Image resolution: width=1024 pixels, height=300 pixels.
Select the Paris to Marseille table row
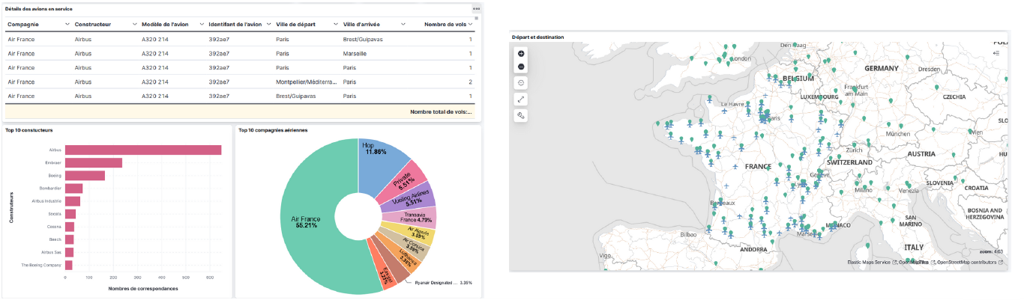pyautogui.click(x=240, y=54)
